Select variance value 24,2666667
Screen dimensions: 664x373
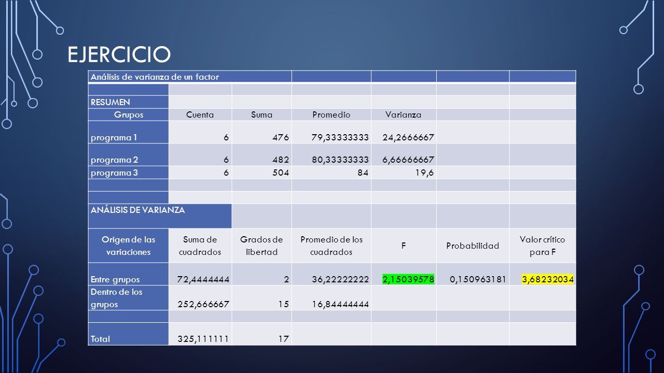[408, 137]
